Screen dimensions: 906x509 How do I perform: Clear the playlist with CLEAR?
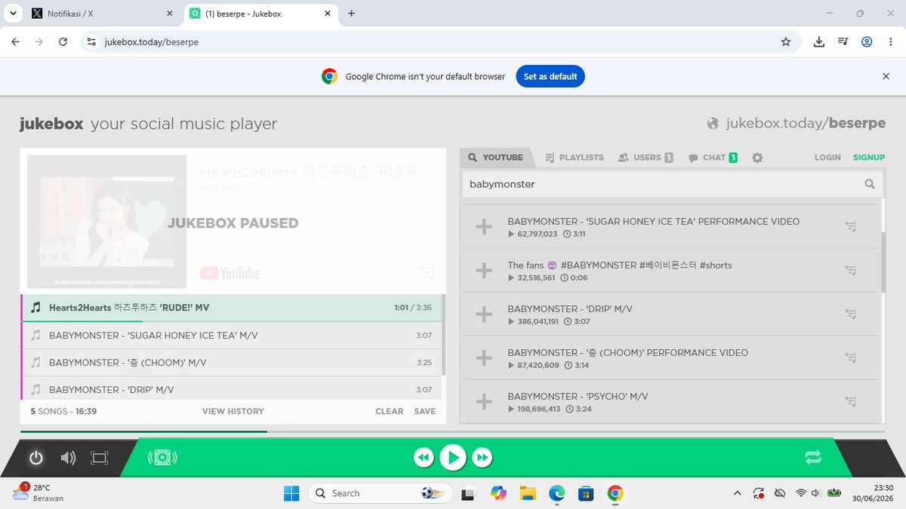coord(390,411)
